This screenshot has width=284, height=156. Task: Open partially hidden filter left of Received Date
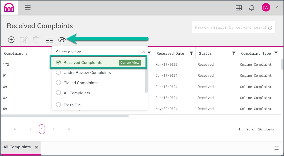click(x=149, y=53)
